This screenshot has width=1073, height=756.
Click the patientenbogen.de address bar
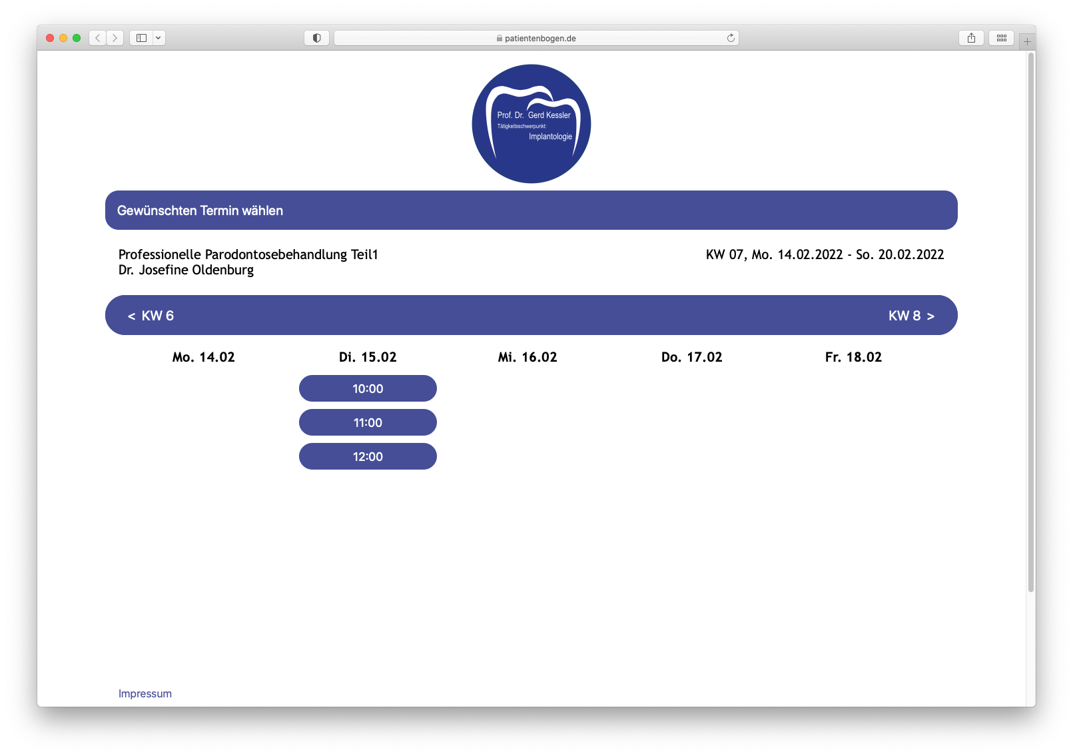click(x=536, y=38)
